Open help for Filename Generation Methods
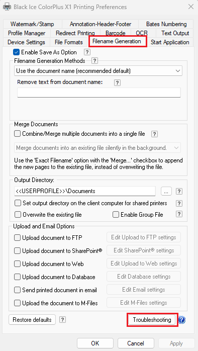This screenshot has width=198, height=351. point(94,61)
